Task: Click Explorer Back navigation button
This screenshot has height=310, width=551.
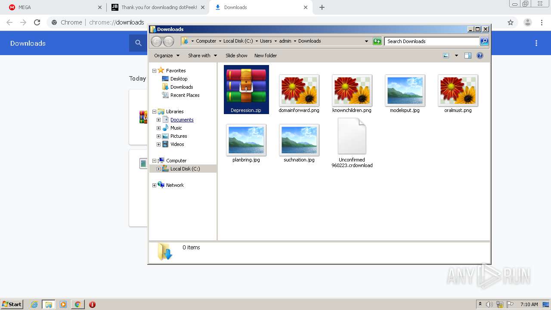Action: pyautogui.click(x=156, y=41)
